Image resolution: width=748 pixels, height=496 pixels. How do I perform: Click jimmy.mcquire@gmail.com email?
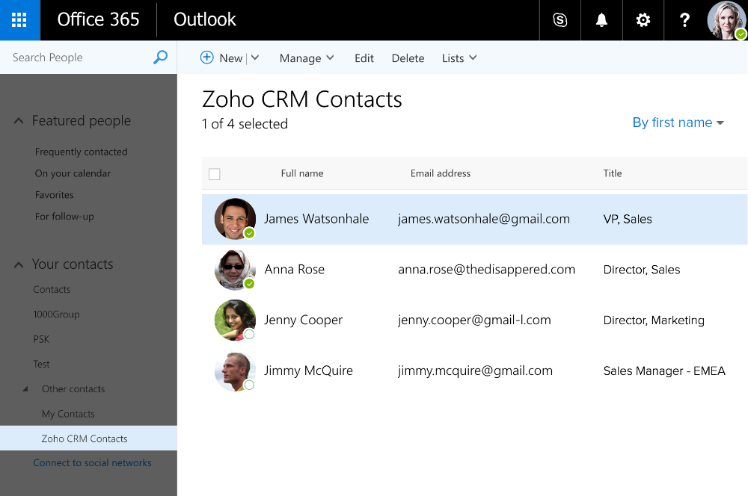(475, 371)
